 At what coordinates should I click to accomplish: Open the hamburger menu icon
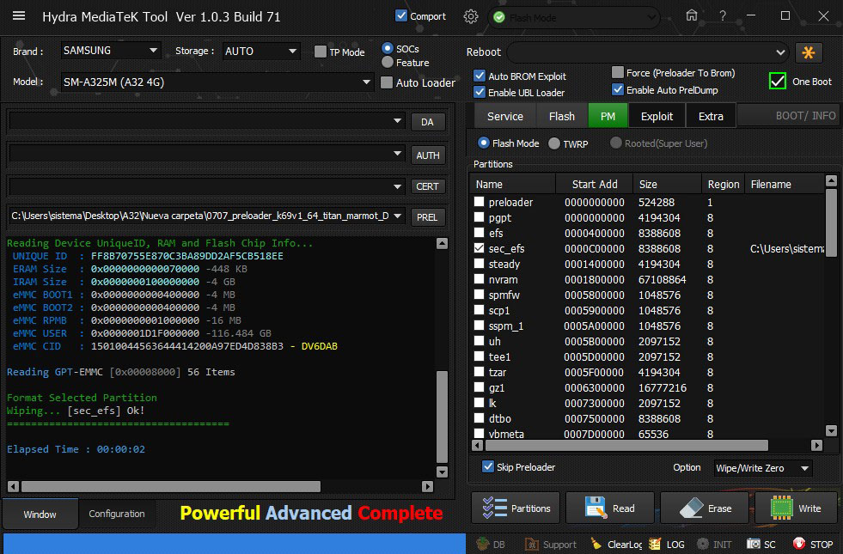pyautogui.click(x=19, y=16)
